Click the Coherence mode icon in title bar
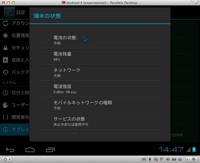 pos(192,2)
